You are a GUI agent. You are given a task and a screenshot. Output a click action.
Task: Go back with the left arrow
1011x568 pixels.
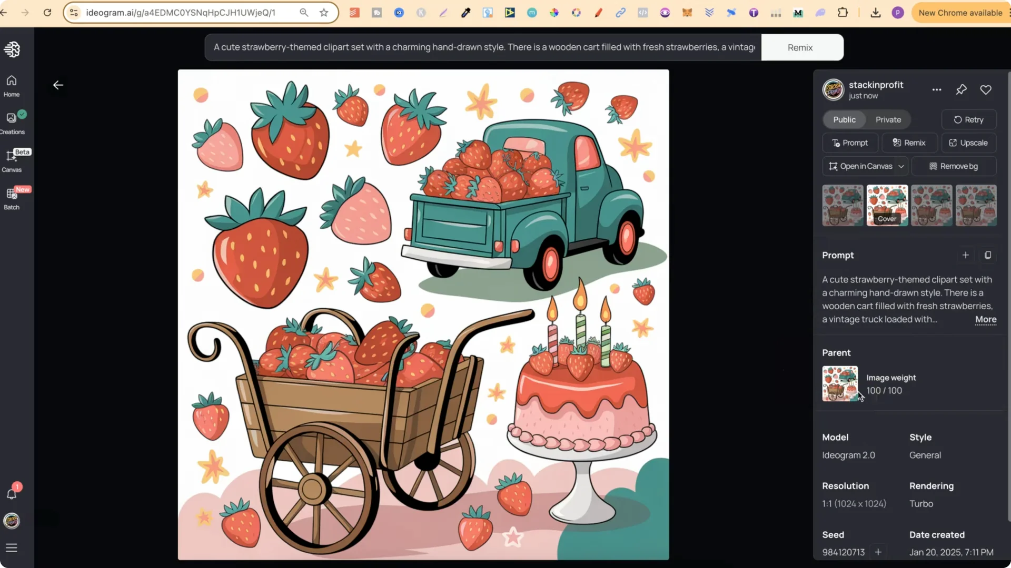(x=58, y=85)
